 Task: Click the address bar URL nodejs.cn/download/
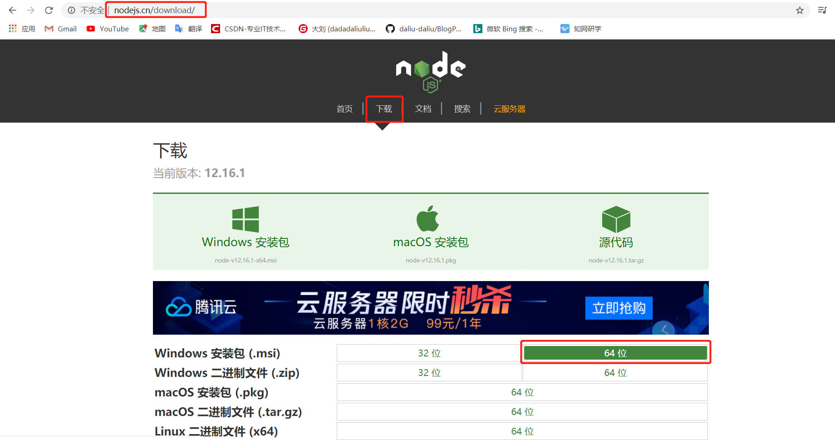pos(154,10)
